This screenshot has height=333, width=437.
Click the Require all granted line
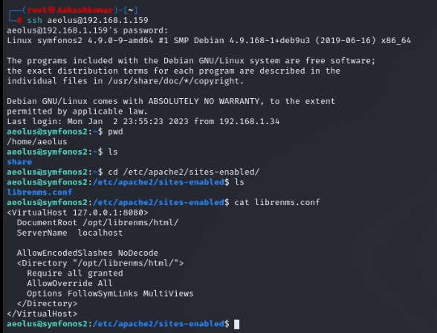[x=75, y=273]
